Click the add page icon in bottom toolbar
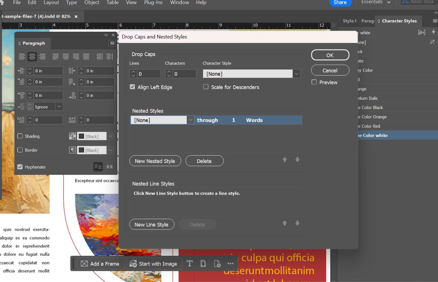Screen dimensions: 438x282 (217, 264)
